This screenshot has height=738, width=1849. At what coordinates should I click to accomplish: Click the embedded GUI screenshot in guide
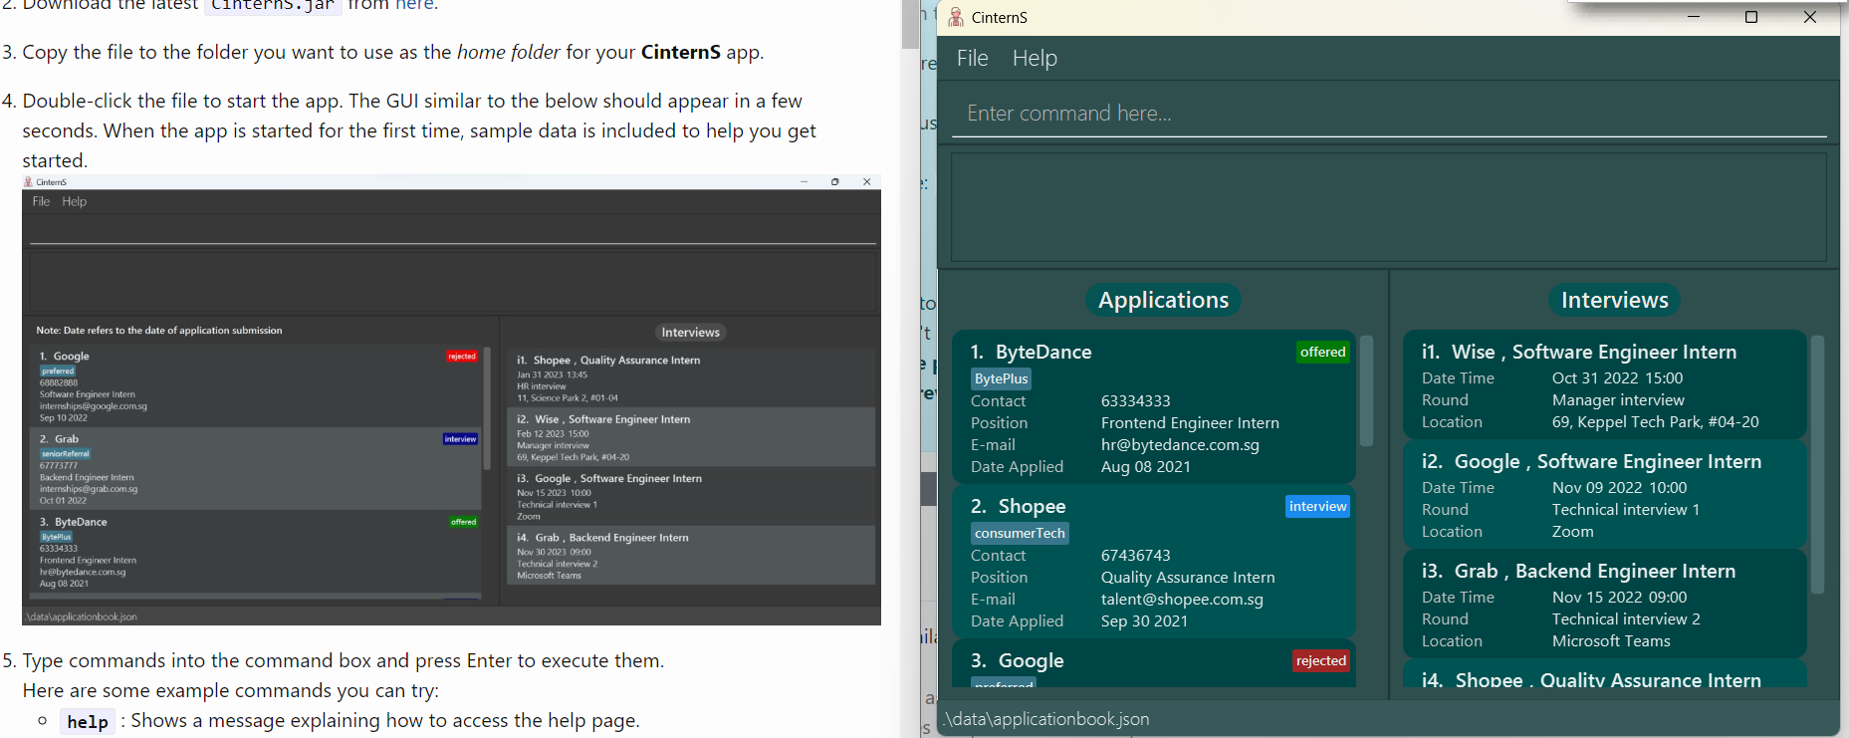[x=451, y=400]
